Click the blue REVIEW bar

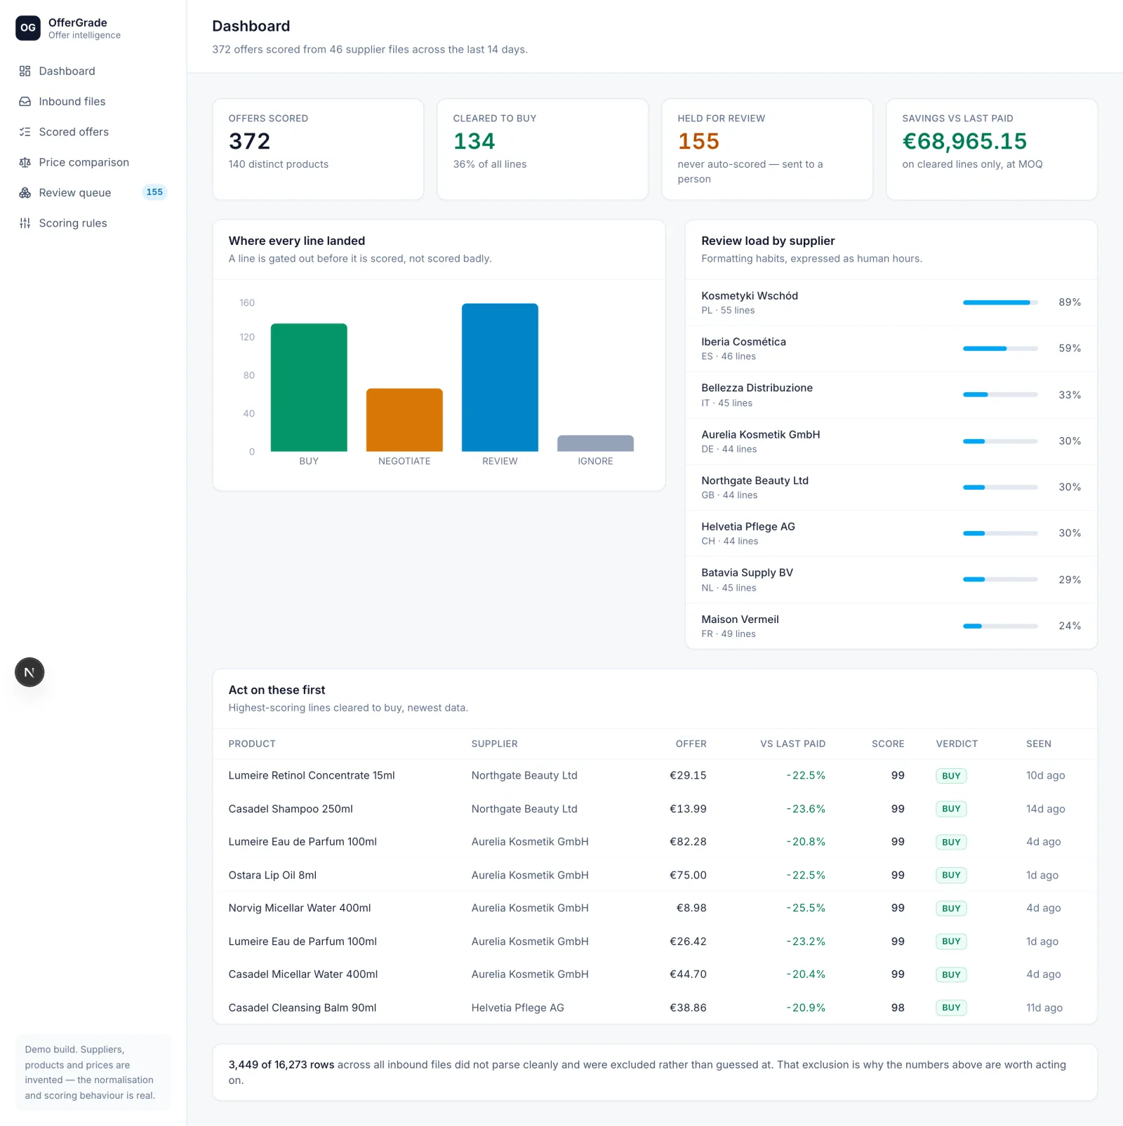pyautogui.click(x=500, y=377)
